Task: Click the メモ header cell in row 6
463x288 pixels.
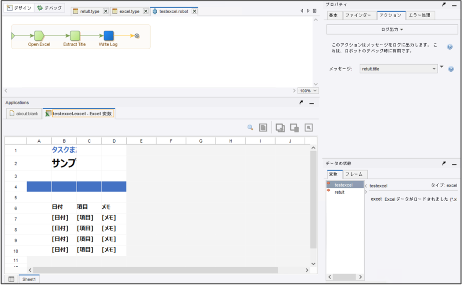Action: (114, 207)
